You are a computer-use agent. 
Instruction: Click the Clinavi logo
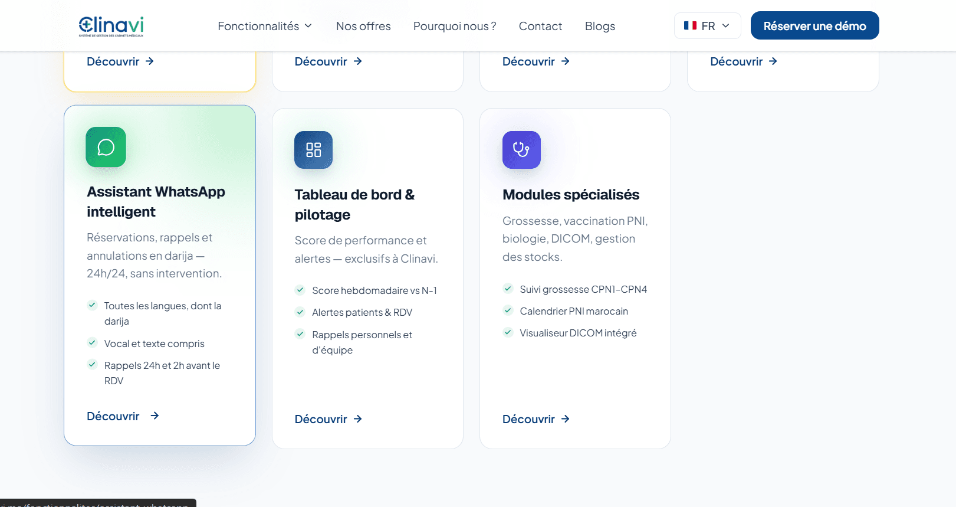pyautogui.click(x=111, y=26)
